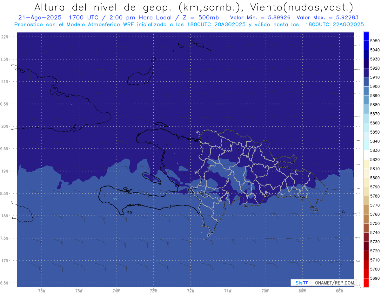This screenshot has height=295, width=381.
Task: Click the '73W' longitude axis label
Action: [153, 291]
